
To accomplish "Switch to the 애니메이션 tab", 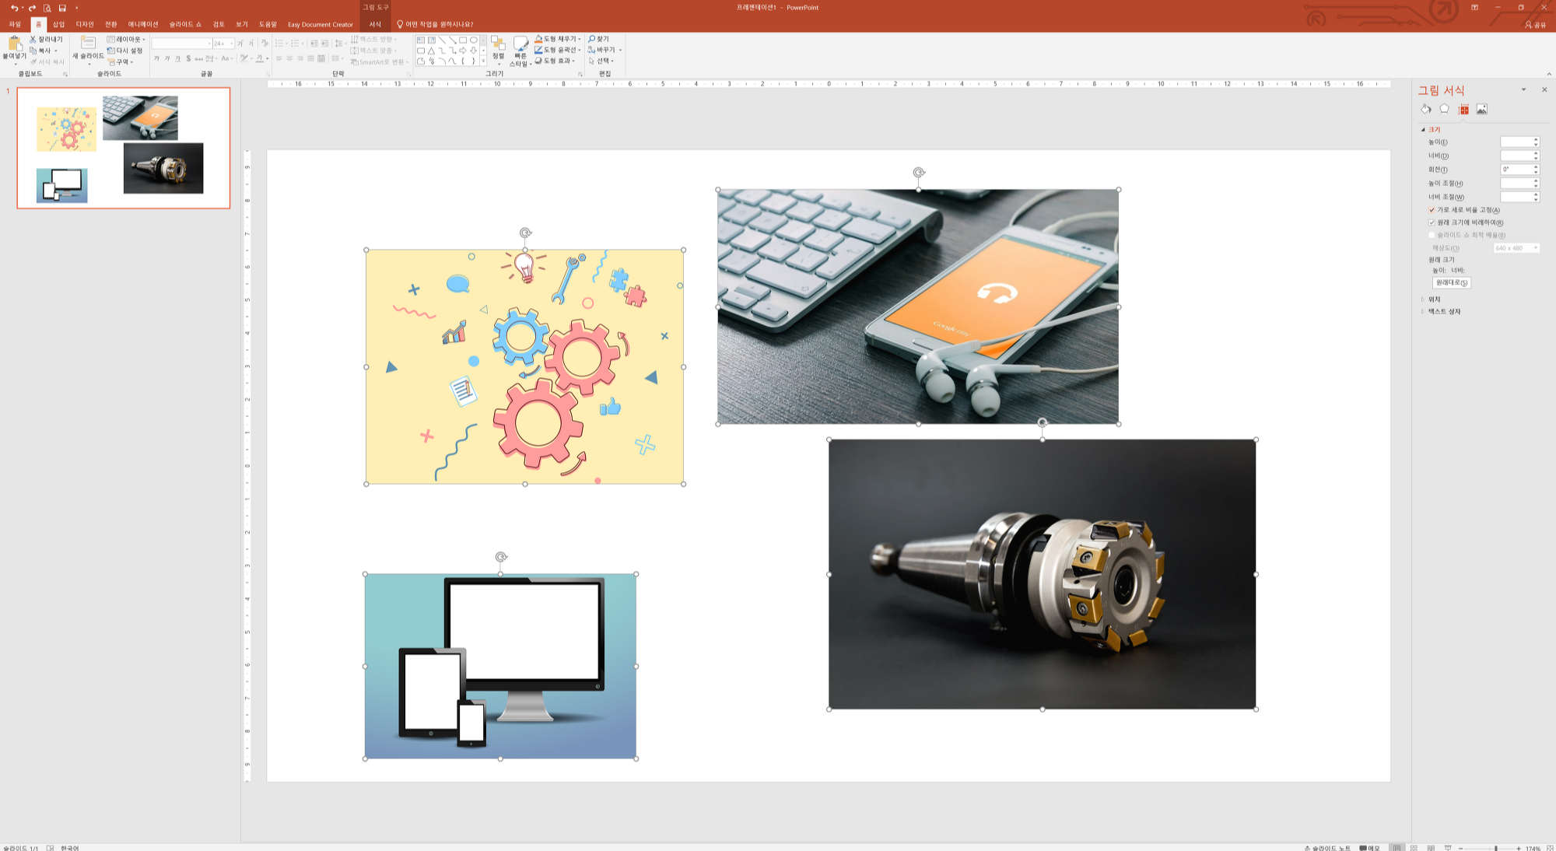I will [x=142, y=24].
